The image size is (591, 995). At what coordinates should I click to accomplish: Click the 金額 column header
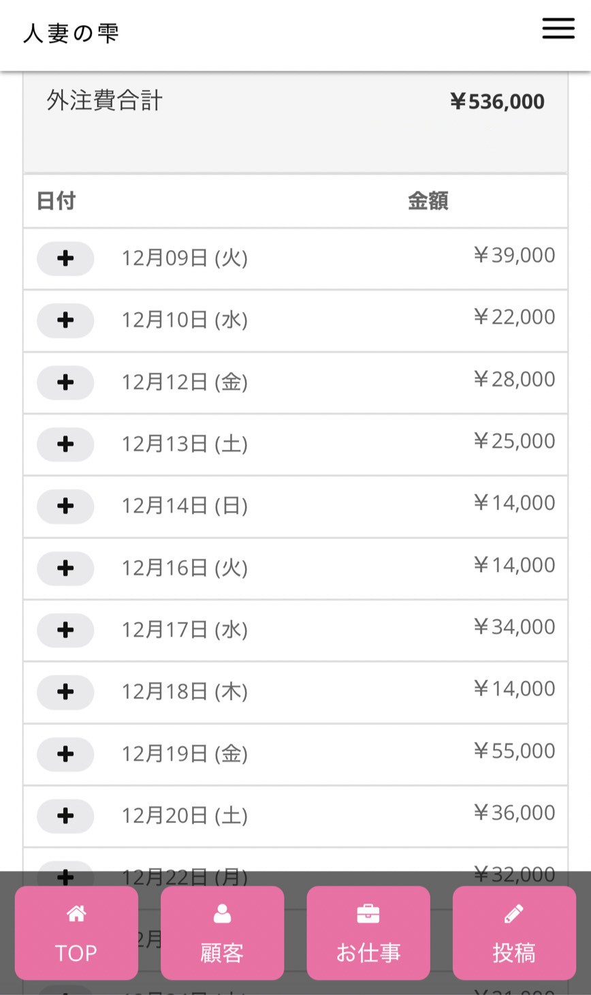[428, 201]
